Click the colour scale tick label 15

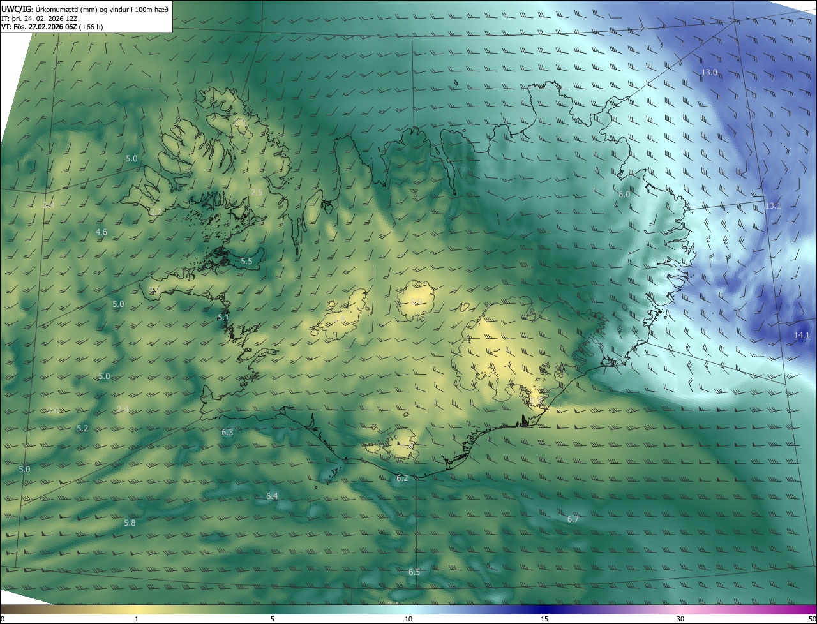(x=544, y=620)
